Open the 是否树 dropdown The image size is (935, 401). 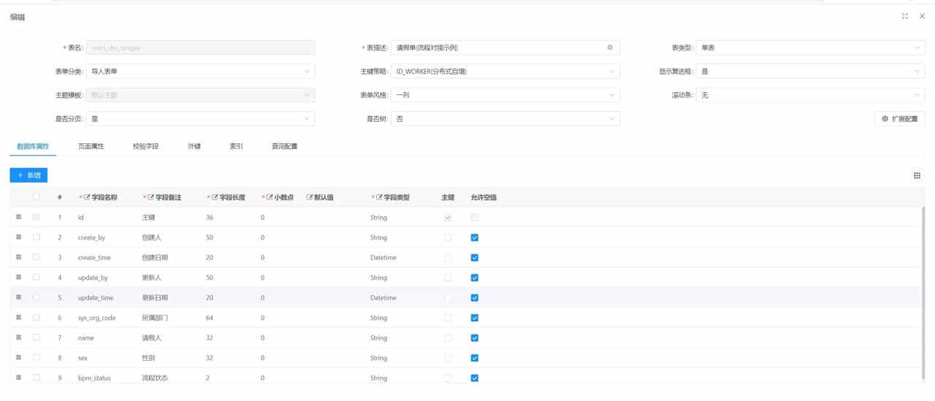505,118
